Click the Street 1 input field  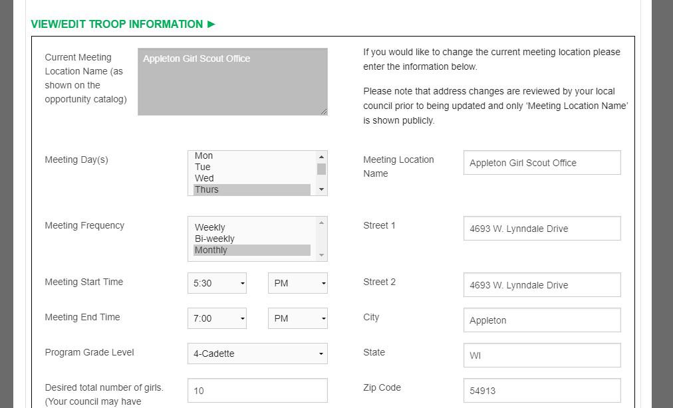542,228
